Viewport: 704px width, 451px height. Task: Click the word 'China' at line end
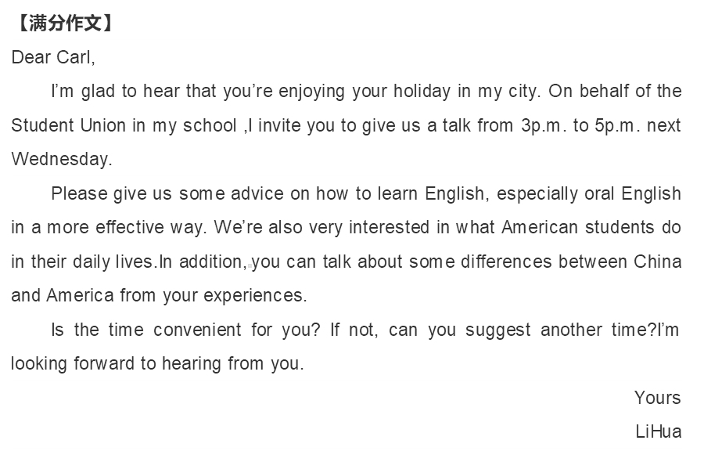point(658,262)
